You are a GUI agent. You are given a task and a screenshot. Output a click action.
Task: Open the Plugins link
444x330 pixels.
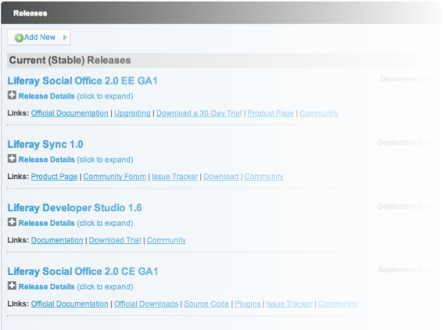(248, 304)
